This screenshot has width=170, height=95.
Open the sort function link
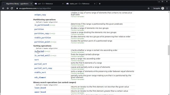point(36,60)
